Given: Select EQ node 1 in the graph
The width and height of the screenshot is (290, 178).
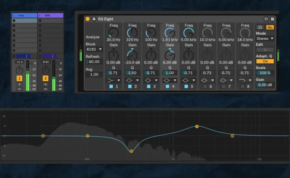Looking at the screenshot, I should coord(43,136).
